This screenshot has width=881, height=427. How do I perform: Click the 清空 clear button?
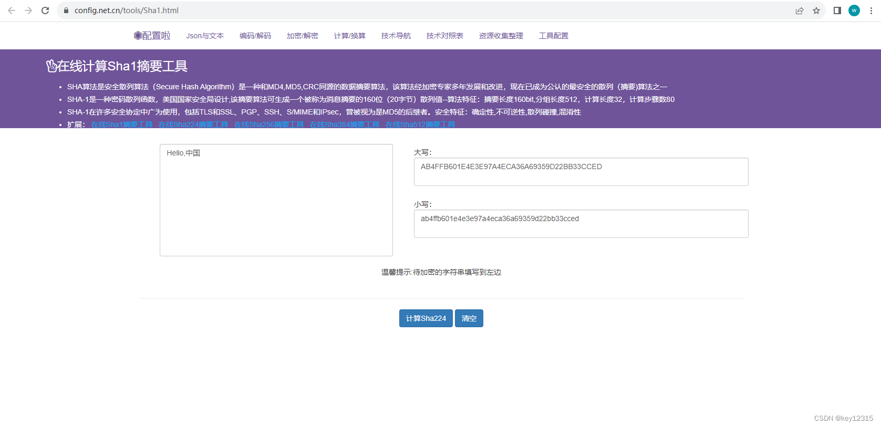point(469,318)
